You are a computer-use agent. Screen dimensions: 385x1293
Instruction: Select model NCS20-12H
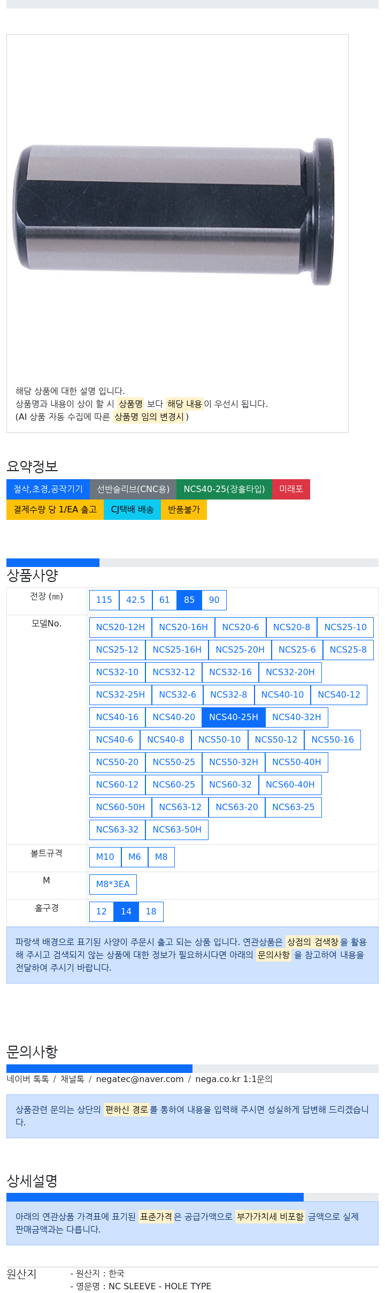120,627
